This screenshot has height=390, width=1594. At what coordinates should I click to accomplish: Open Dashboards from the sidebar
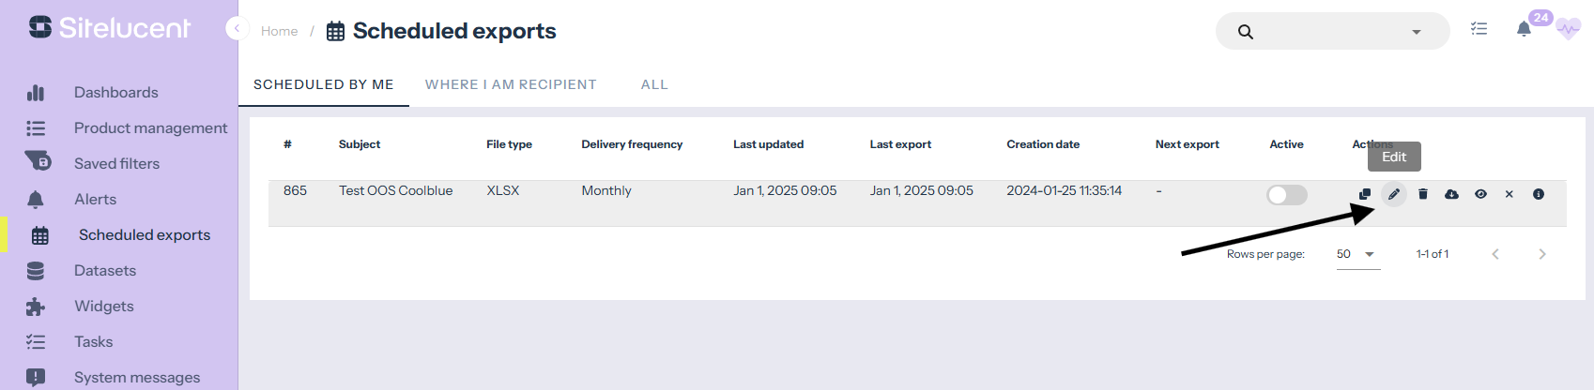pyautogui.click(x=115, y=92)
